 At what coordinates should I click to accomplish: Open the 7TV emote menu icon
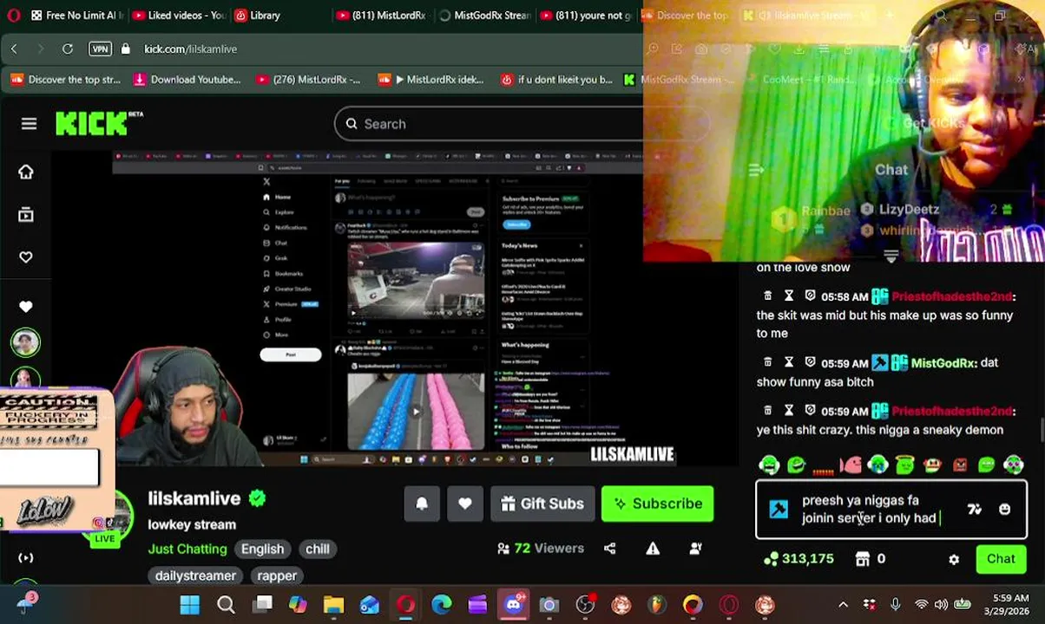tap(975, 510)
